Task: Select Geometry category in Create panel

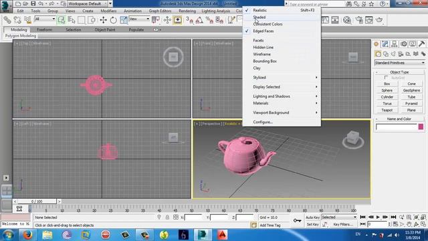Action: pyautogui.click(x=378, y=54)
